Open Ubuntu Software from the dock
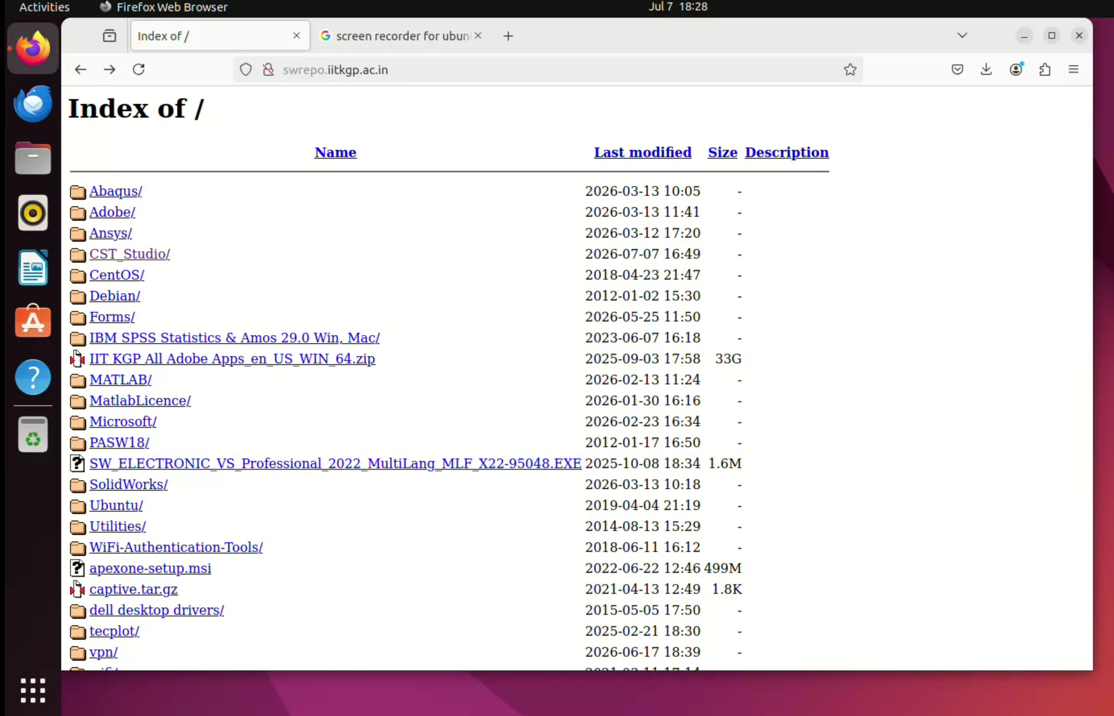 click(33, 321)
